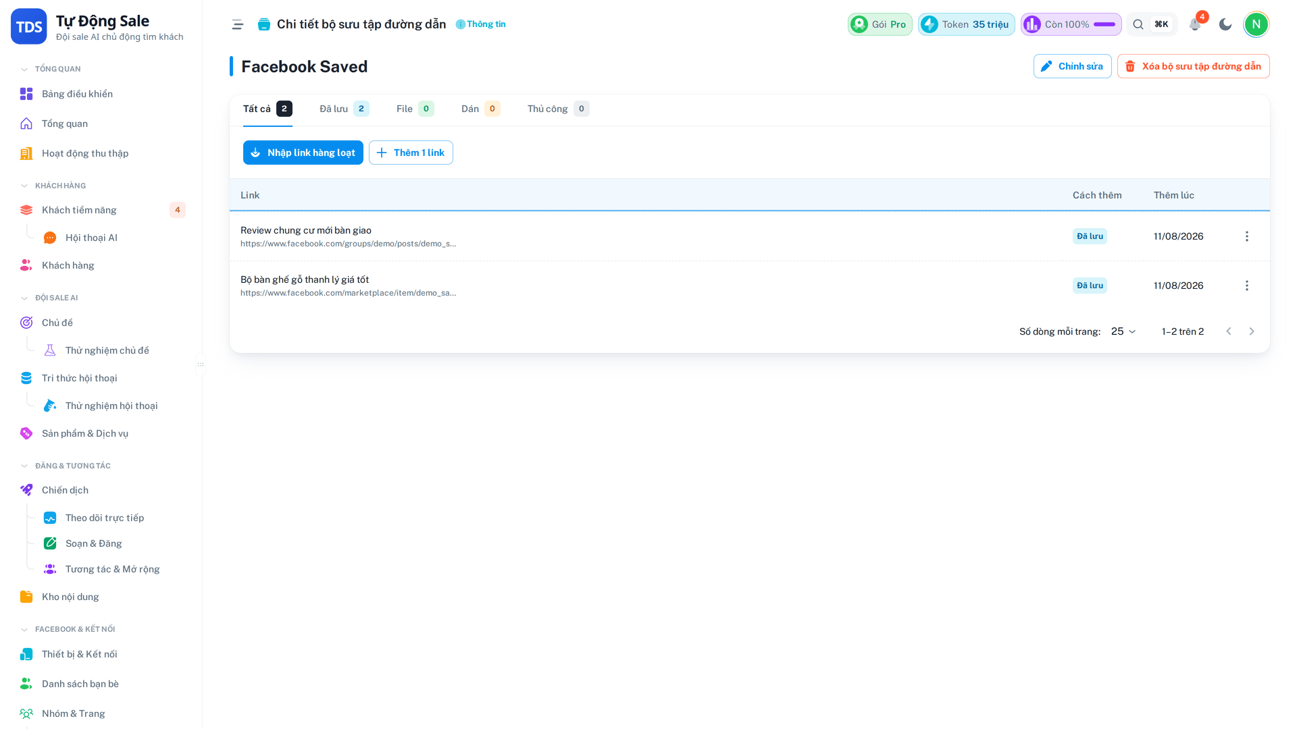The width and height of the screenshot is (1297, 729).
Task: Collapse the FACEBOOK & KẾT NỐI section
Action: [x=68, y=629]
